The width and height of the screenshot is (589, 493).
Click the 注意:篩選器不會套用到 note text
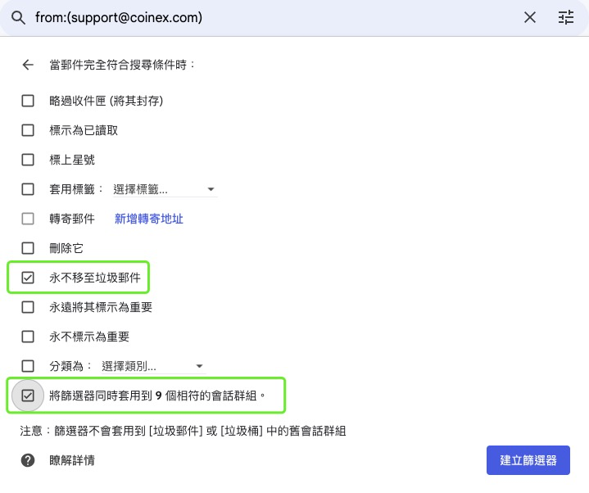(x=183, y=431)
